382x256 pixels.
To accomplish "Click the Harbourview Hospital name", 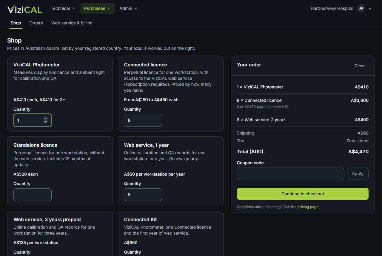I will 332,8.
